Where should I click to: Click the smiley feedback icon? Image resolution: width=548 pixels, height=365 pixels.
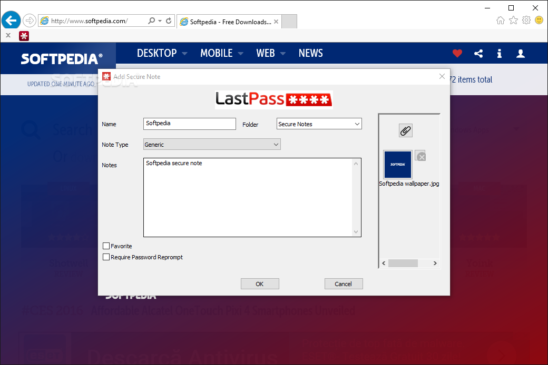tap(539, 20)
